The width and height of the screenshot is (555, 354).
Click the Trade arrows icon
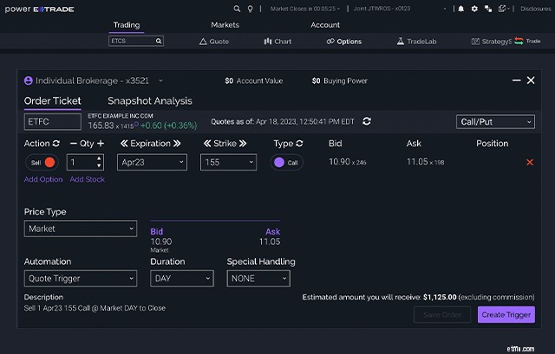(519, 41)
